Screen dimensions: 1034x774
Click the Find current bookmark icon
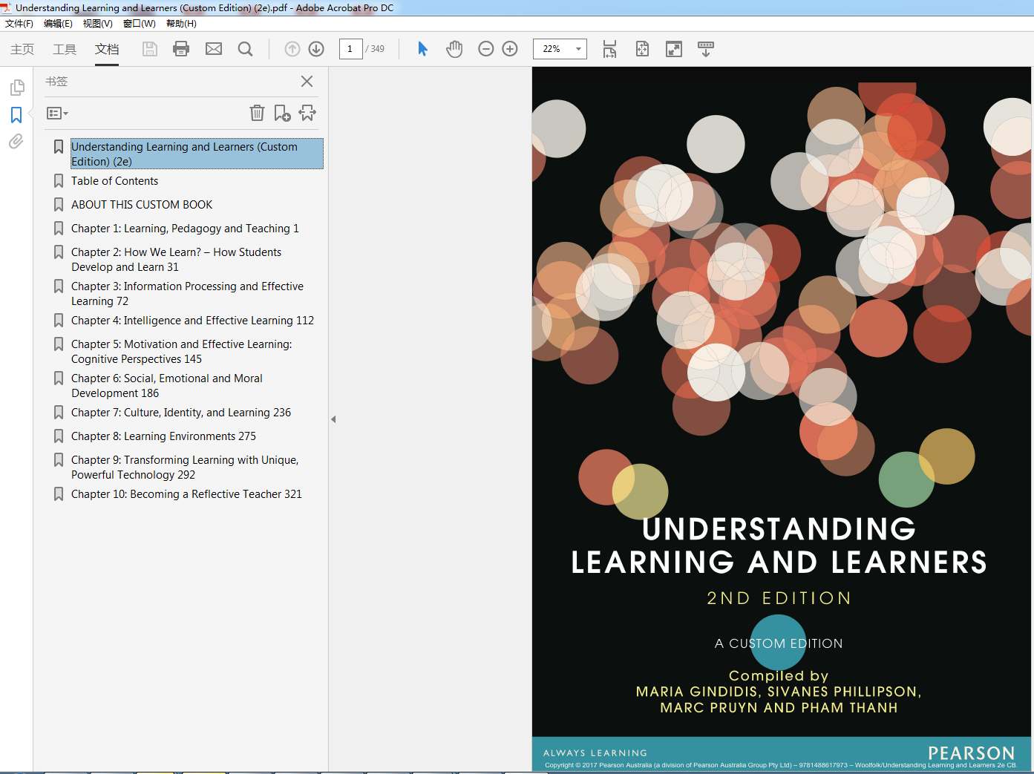[x=307, y=113]
